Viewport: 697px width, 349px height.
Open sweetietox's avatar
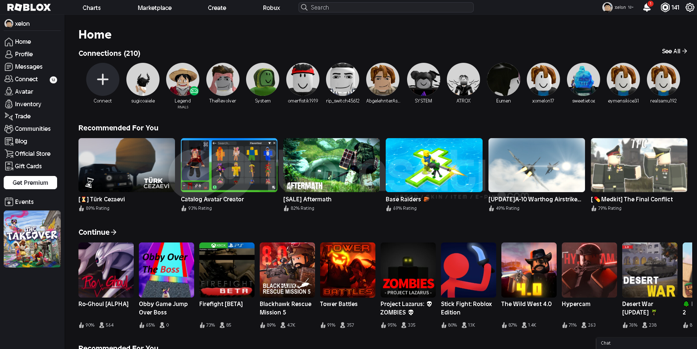click(x=584, y=79)
